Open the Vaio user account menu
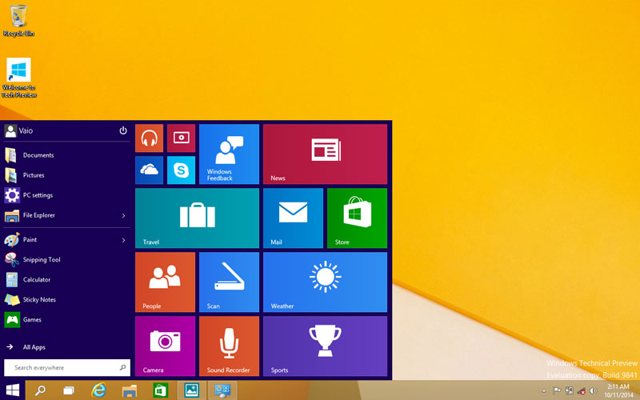This screenshot has height=400, width=640. 18,130
